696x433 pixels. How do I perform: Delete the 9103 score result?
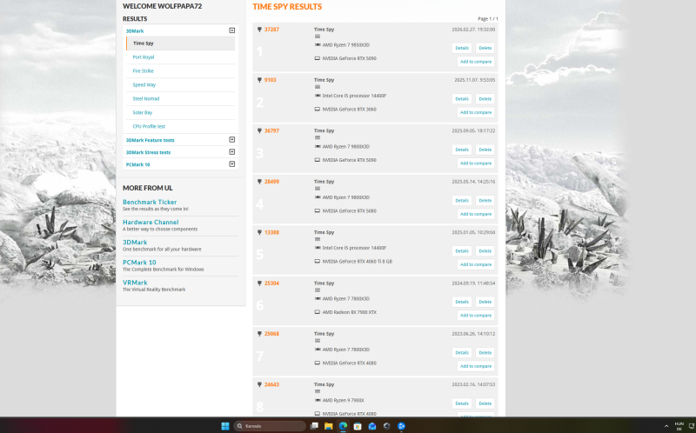(x=485, y=99)
